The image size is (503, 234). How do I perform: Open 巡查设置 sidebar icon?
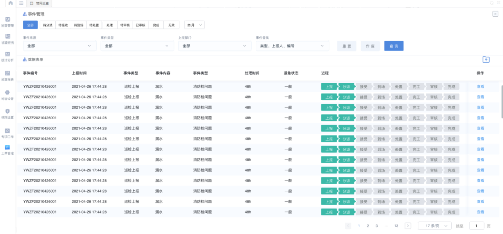click(x=8, y=95)
